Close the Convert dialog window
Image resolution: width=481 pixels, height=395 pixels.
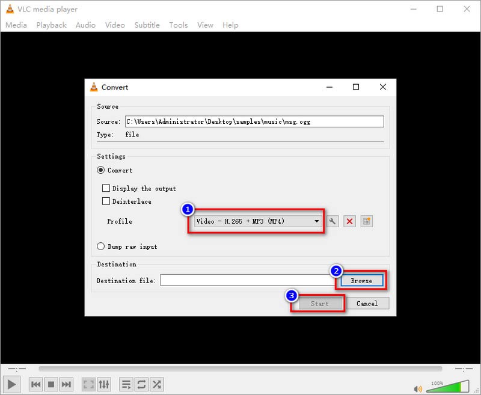pyautogui.click(x=383, y=87)
